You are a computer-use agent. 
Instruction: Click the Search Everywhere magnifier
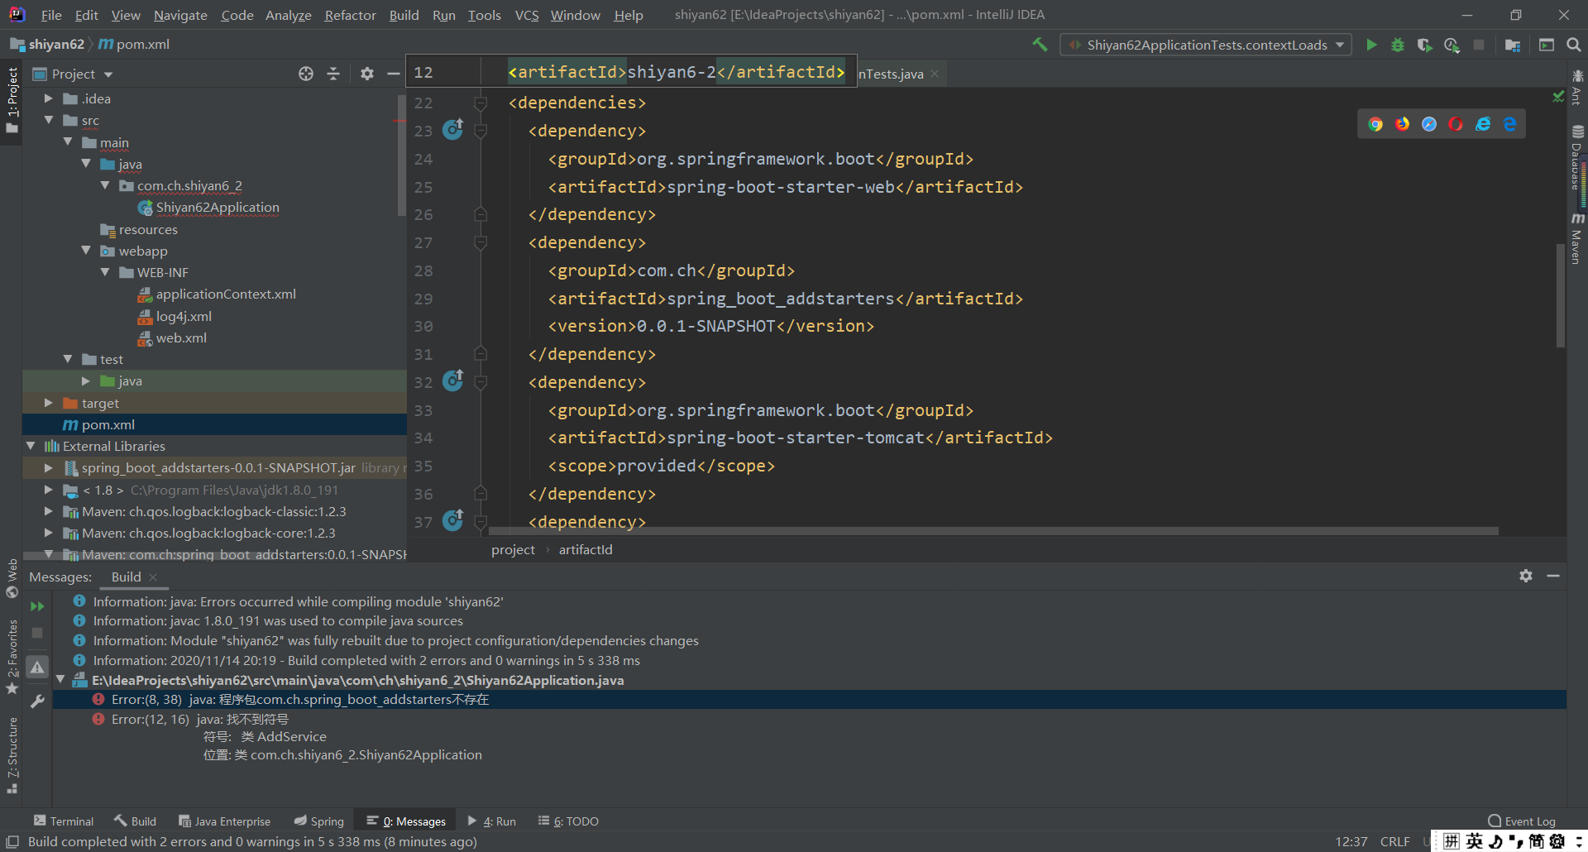[1574, 45]
